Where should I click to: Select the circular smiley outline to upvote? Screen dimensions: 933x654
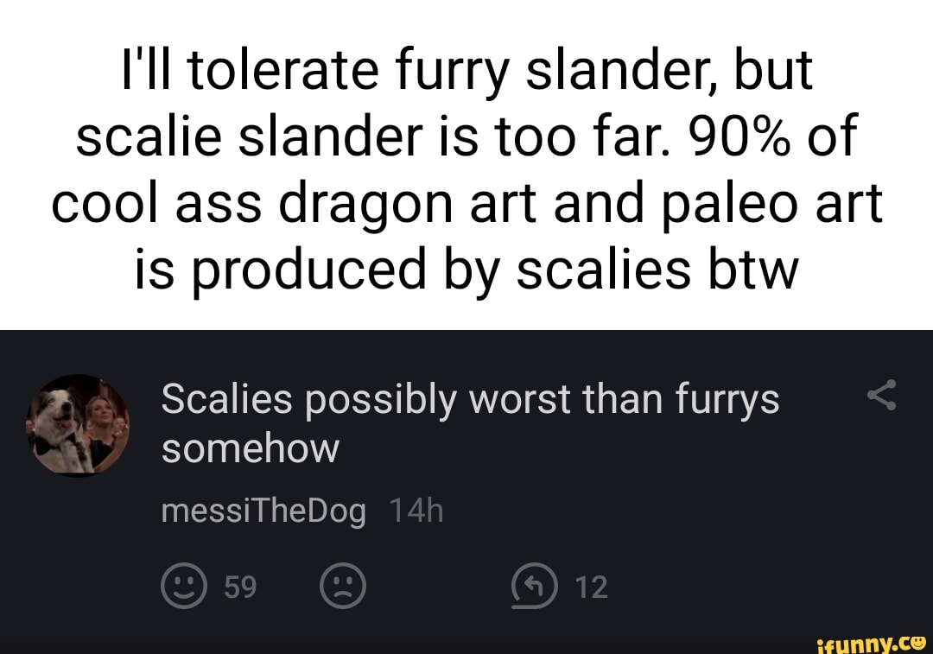click(184, 585)
